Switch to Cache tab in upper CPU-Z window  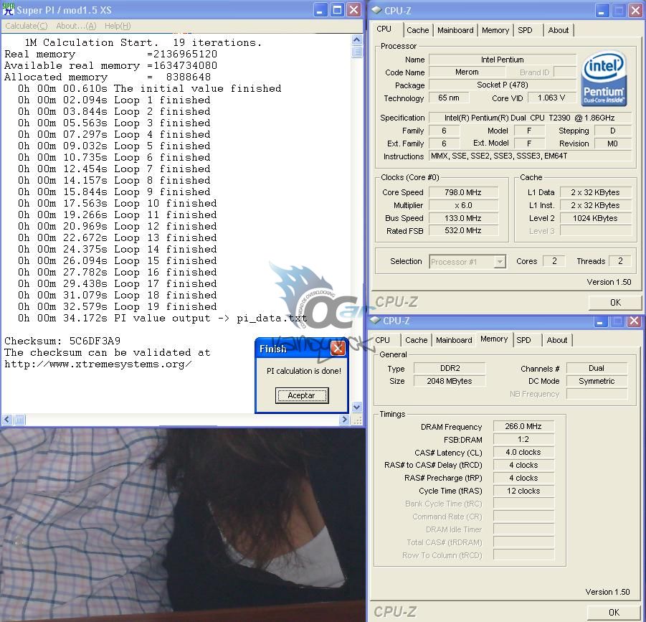(418, 30)
